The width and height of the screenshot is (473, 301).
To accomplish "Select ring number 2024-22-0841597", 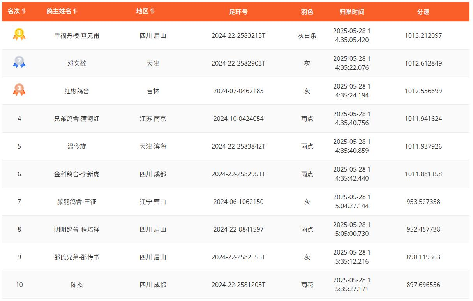I will tap(238, 229).
